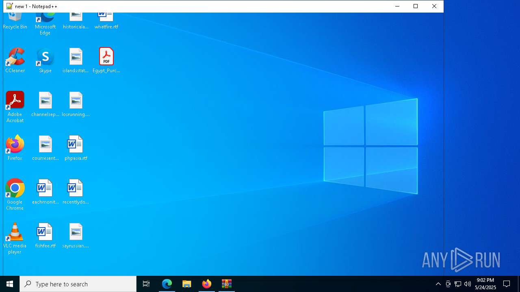Screen dimensions: 520x292
Task: Launch CCleaner from the desktop
Action: (15, 60)
